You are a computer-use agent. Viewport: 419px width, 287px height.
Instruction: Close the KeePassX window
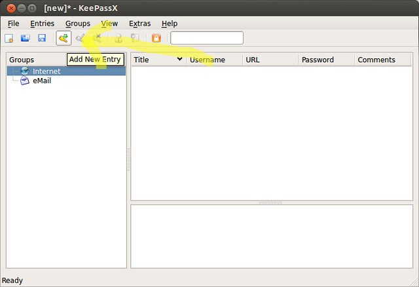coord(11,9)
